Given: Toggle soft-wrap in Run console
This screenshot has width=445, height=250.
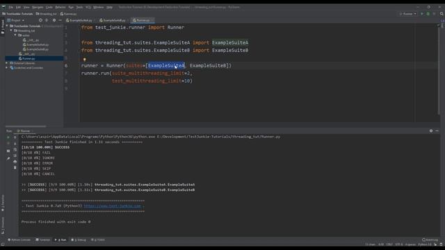Looking at the screenshot, I should pyautogui.click(x=15, y=150).
